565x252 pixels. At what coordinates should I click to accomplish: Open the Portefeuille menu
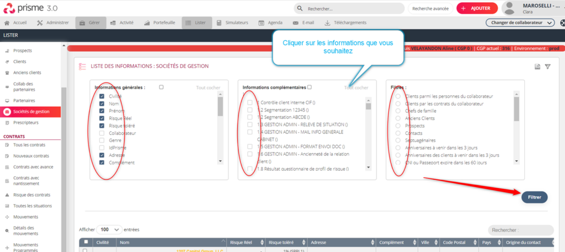[160, 23]
